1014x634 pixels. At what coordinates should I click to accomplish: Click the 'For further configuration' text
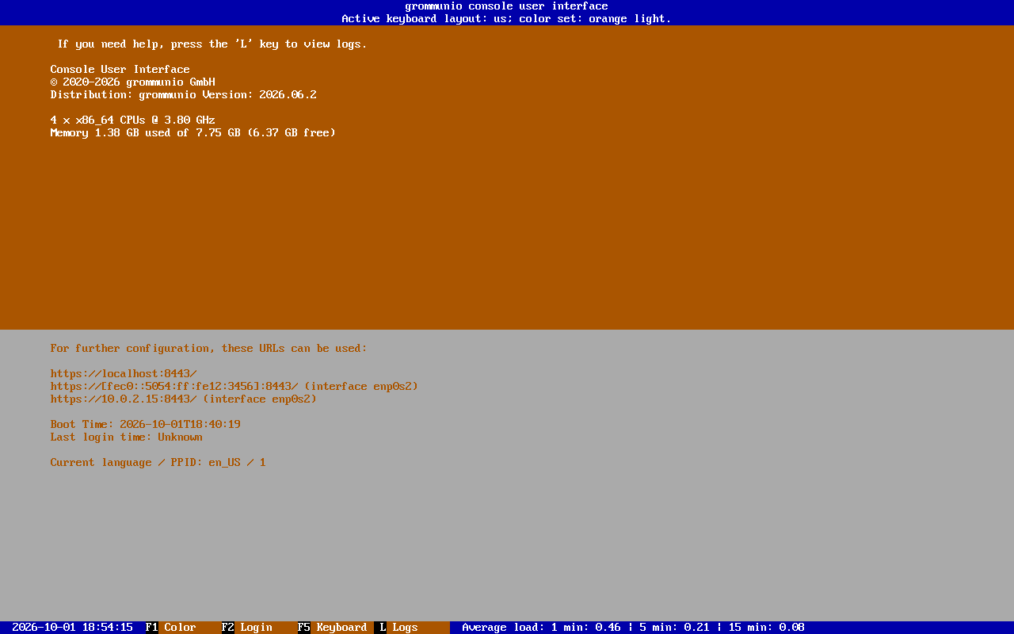point(209,349)
